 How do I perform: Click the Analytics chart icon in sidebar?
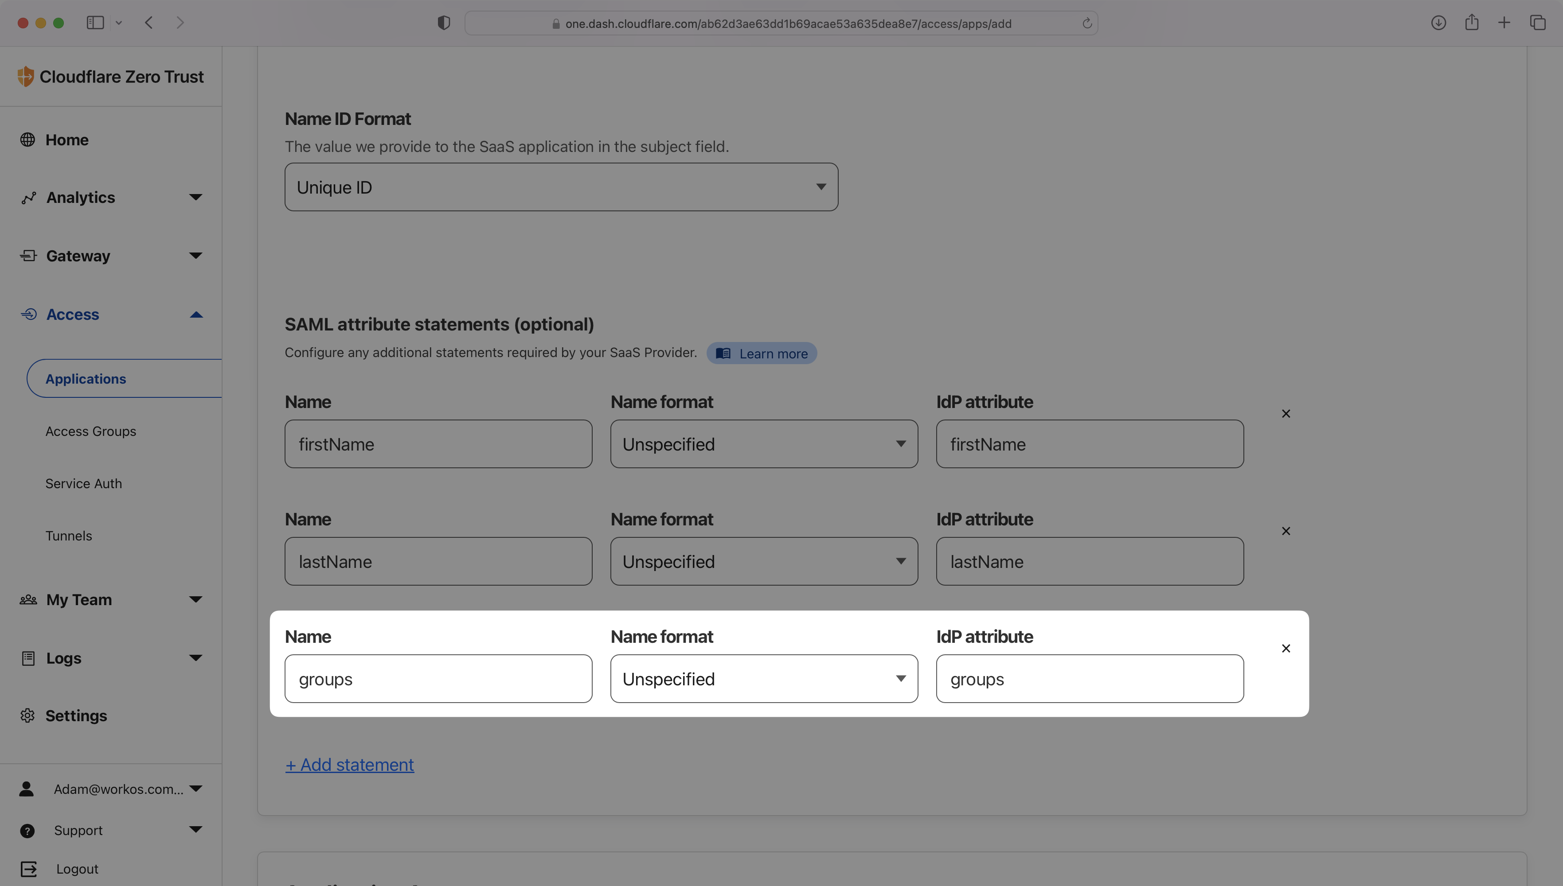tap(28, 197)
